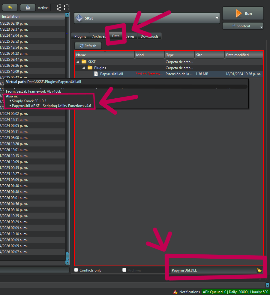Collapse the Plugins folder tree node
Screen dimensions: 270x295
84,68
